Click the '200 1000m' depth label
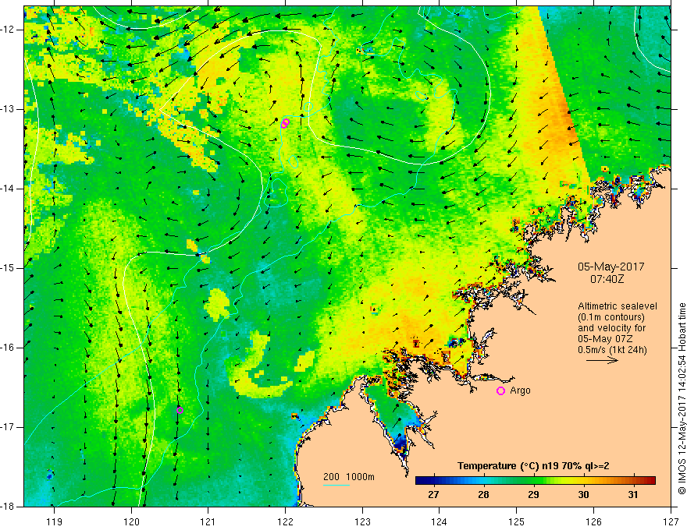 pos(349,477)
